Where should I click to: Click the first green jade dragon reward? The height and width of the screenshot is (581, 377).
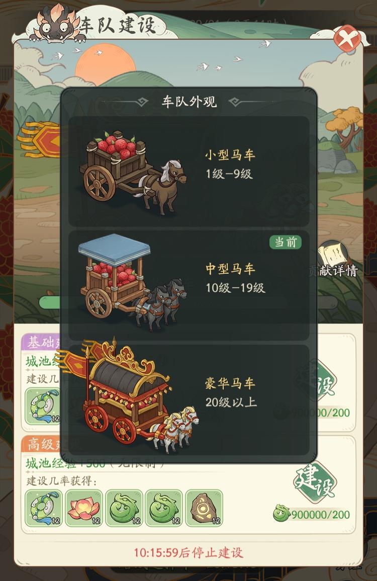[124, 508]
